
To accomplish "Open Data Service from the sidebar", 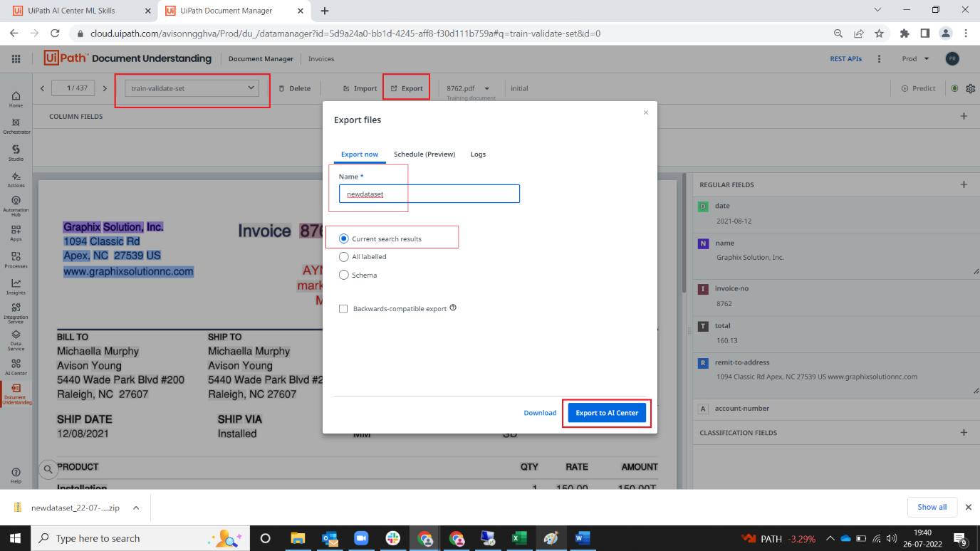I will 16,340.
